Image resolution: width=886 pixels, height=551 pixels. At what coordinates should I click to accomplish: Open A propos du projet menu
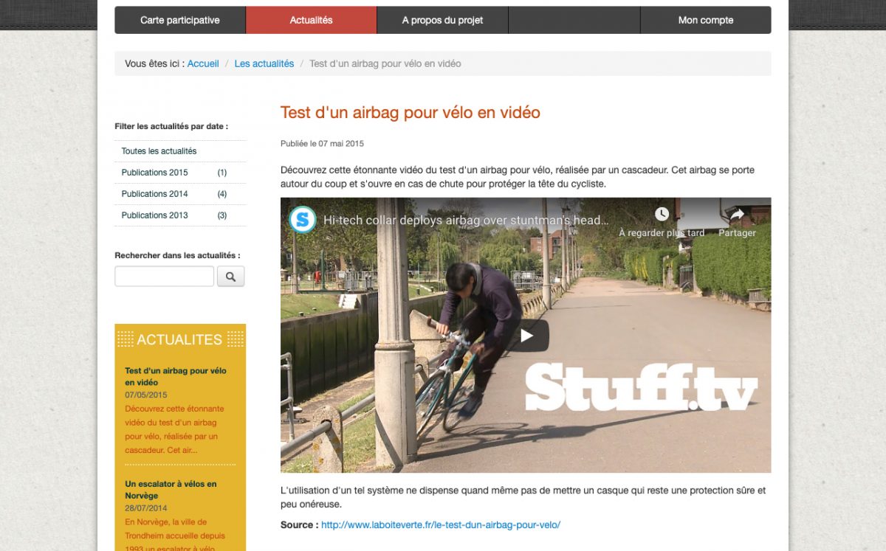coord(442,20)
